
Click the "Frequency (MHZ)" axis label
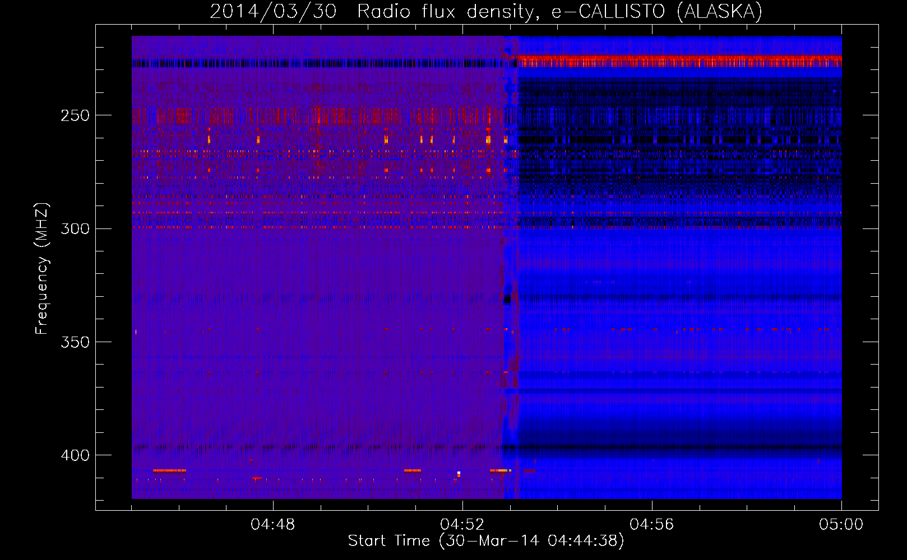click(x=43, y=268)
